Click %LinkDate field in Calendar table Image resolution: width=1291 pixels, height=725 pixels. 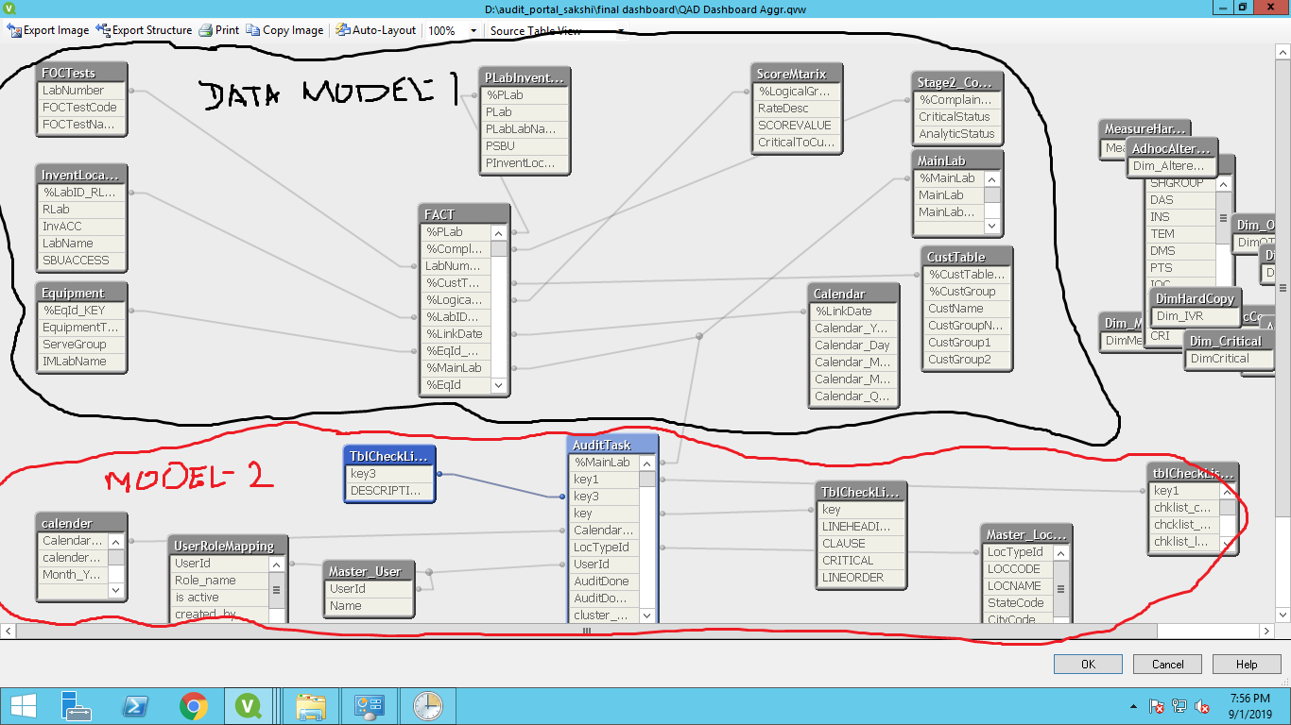[853, 312]
